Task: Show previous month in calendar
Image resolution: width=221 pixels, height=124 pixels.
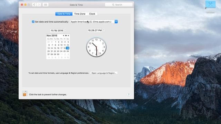Action: pyautogui.click(x=64, y=35)
